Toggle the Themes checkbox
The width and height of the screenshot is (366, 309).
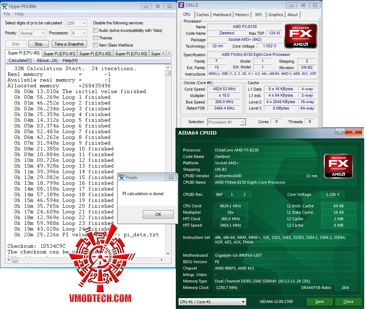(x=95, y=38)
